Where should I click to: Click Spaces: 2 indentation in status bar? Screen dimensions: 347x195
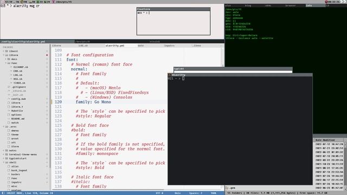pos(196,193)
